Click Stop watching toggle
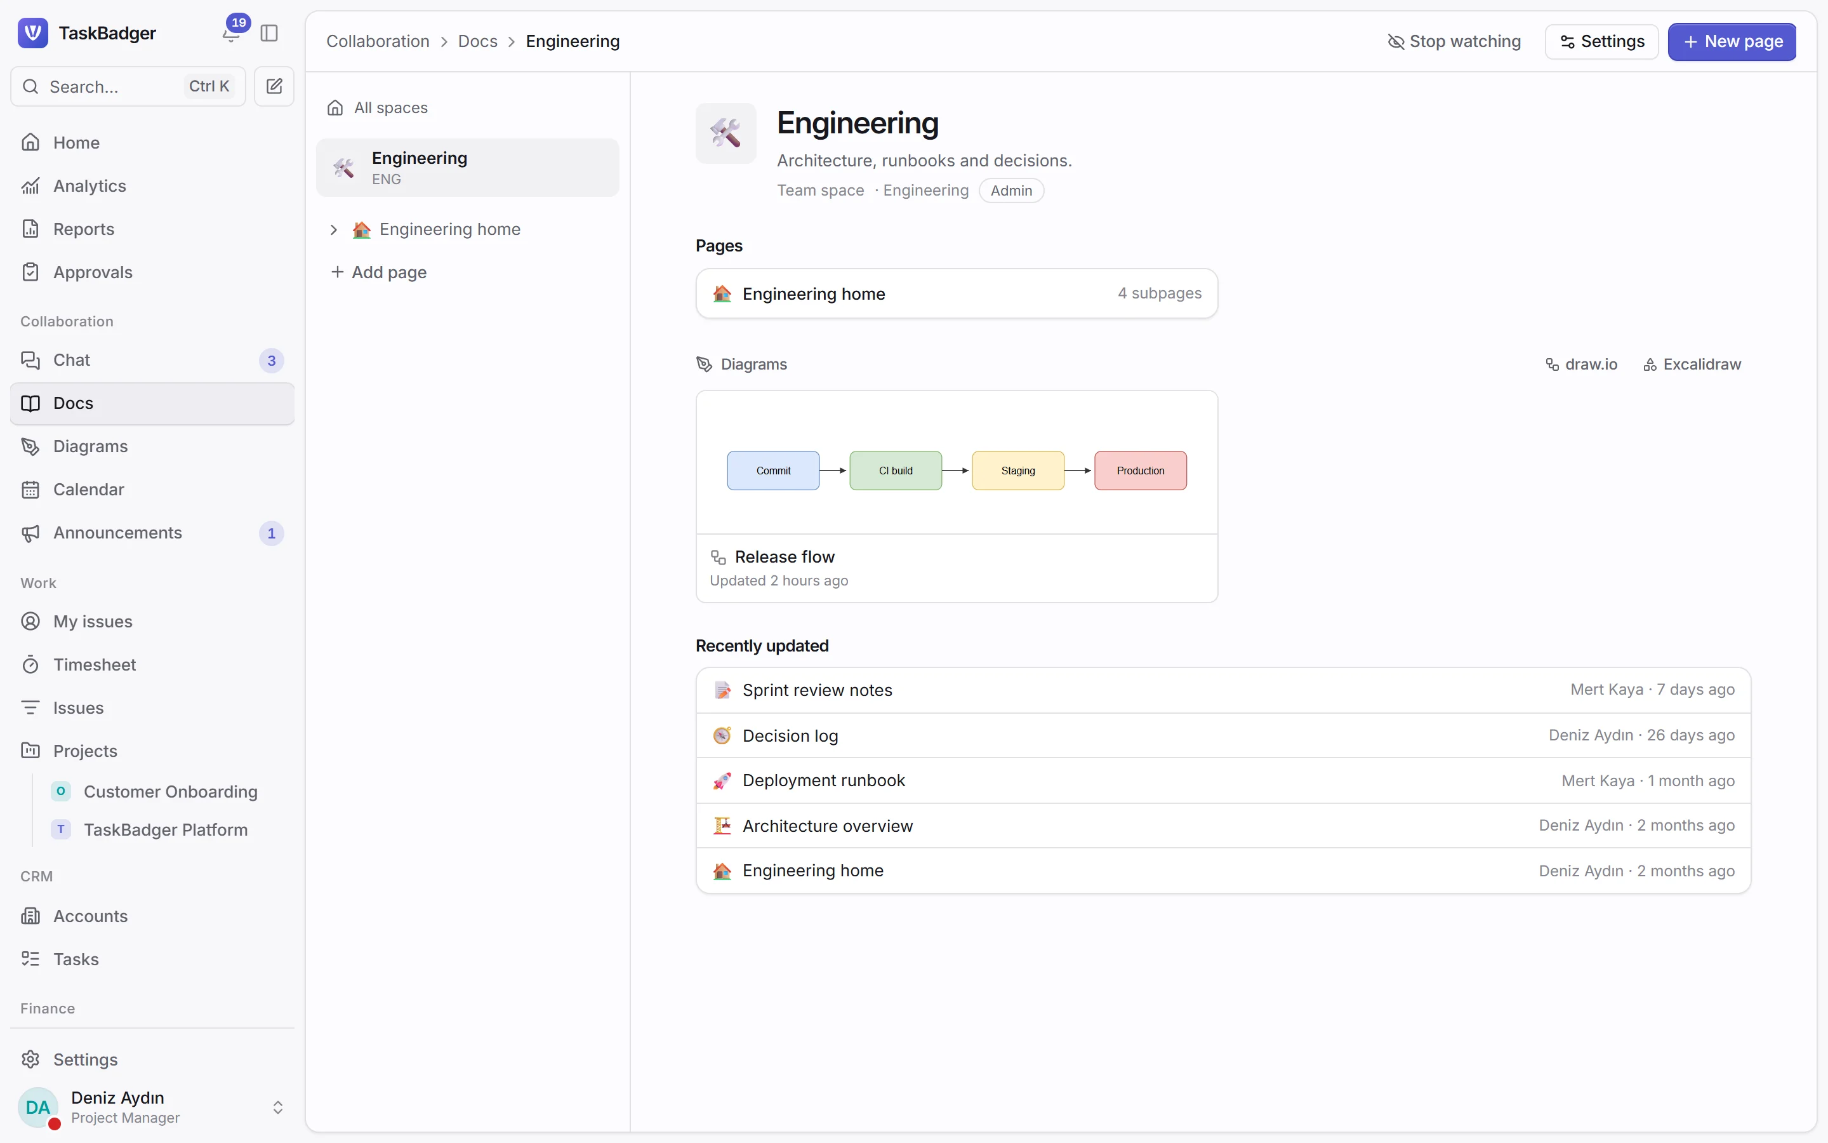 (x=1454, y=41)
